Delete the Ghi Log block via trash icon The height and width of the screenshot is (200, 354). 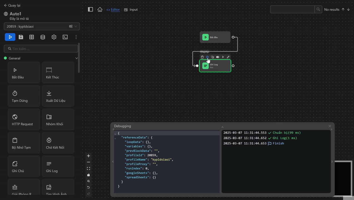click(x=202, y=57)
